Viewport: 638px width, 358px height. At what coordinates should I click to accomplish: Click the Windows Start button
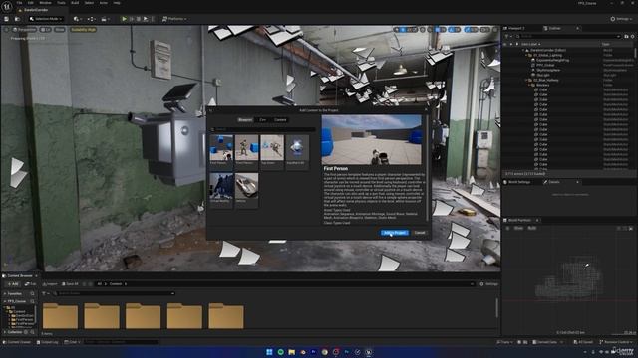coord(269,352)
